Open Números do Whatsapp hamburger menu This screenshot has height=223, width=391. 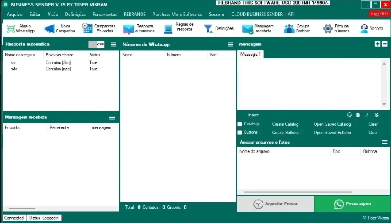click(230, 44)
